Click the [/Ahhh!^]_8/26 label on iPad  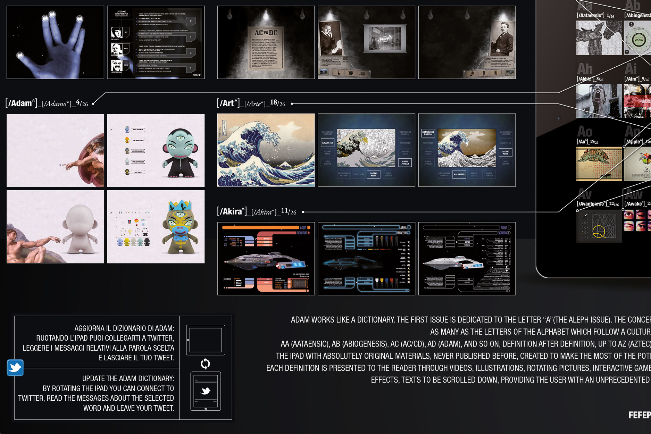(x=590, y=79)
